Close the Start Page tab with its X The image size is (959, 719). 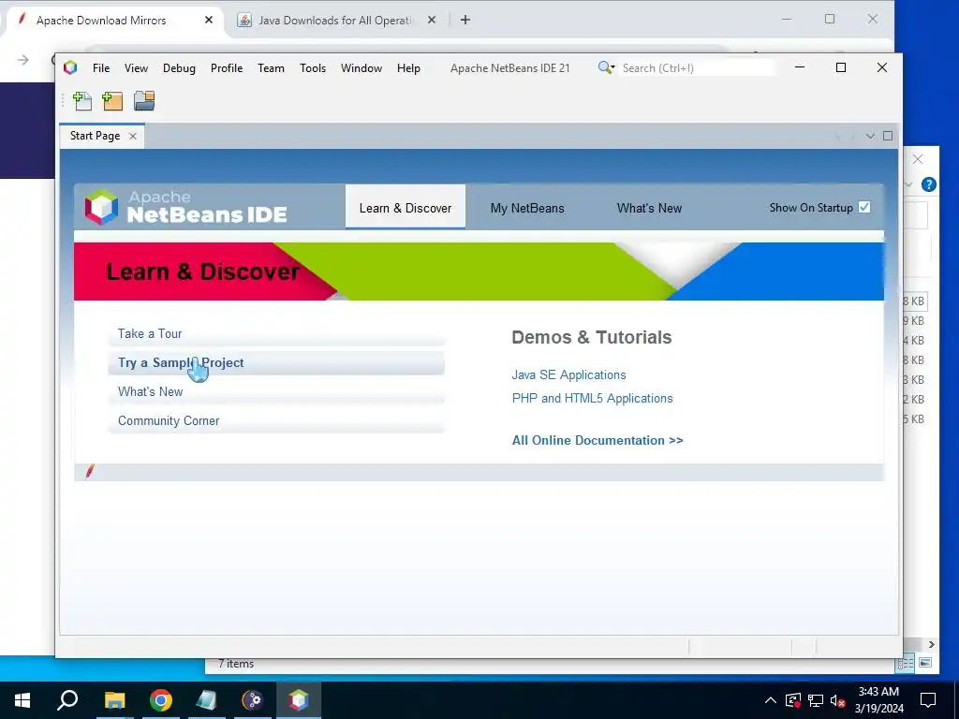point(133,137)
